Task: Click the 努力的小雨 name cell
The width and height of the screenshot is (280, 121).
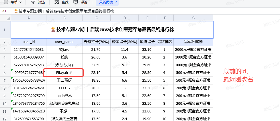Action: coord(64,65)
